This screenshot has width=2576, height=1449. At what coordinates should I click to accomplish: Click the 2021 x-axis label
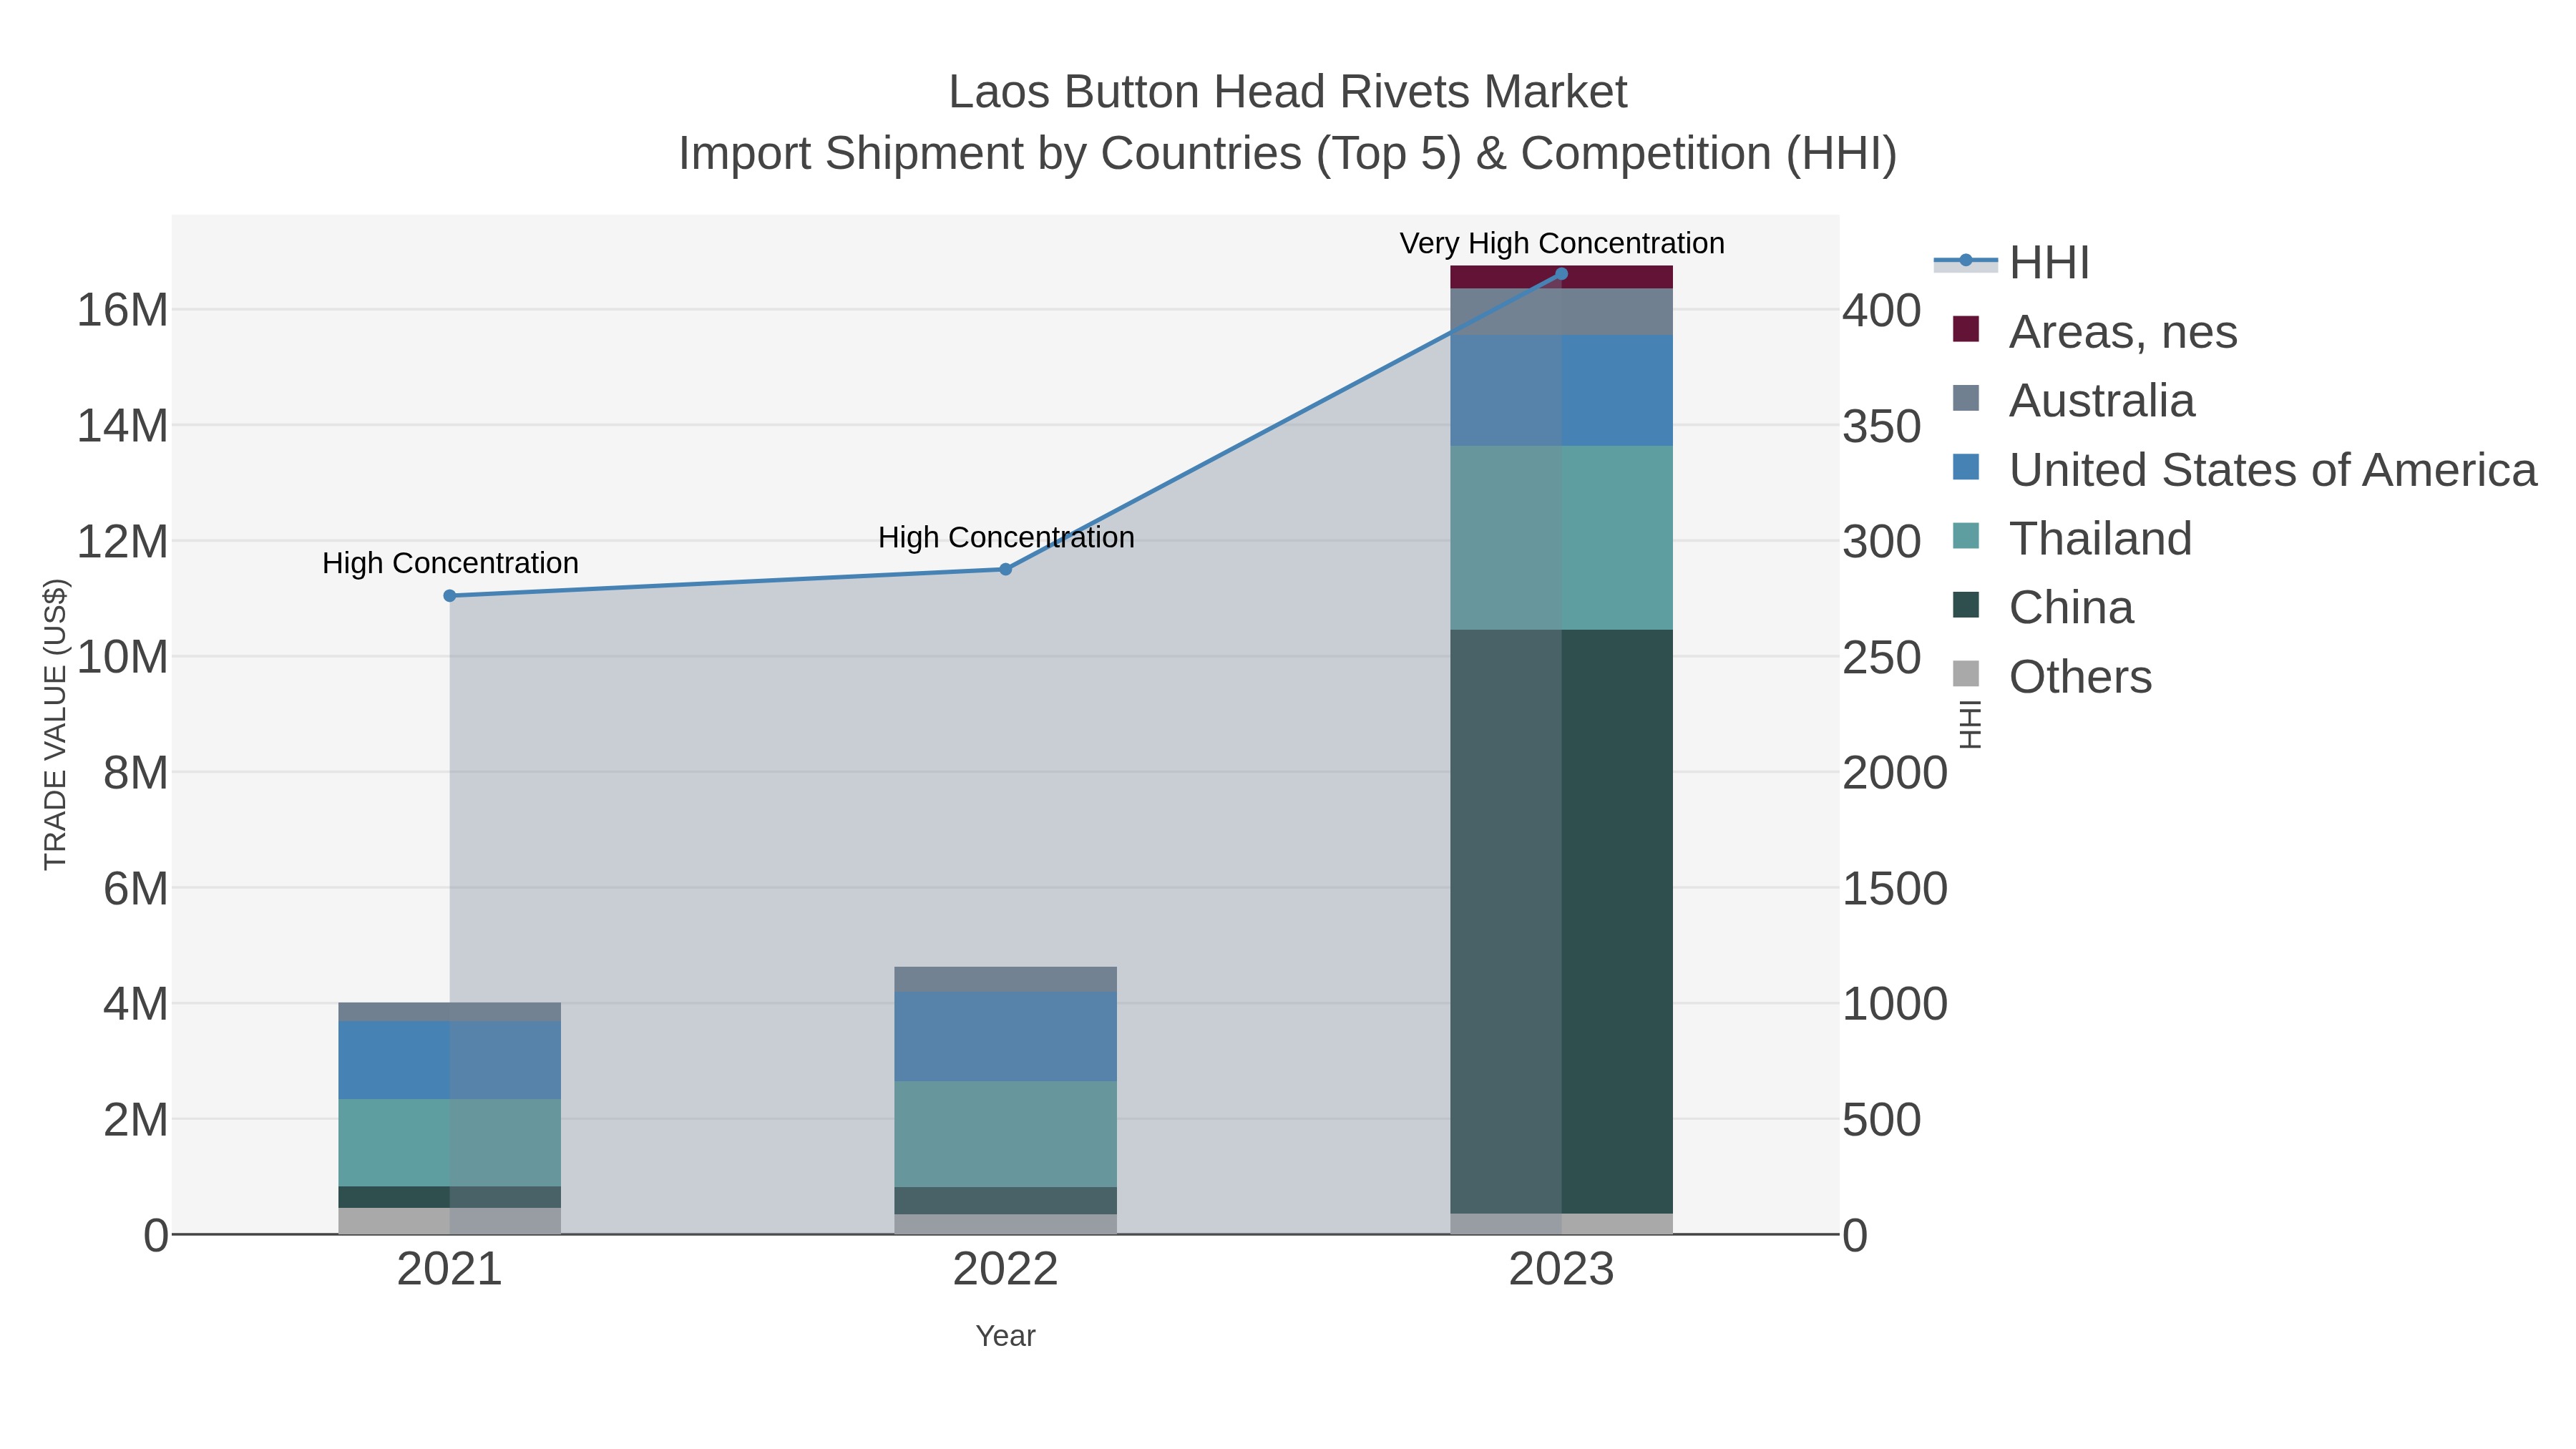tap(450, 1270)
